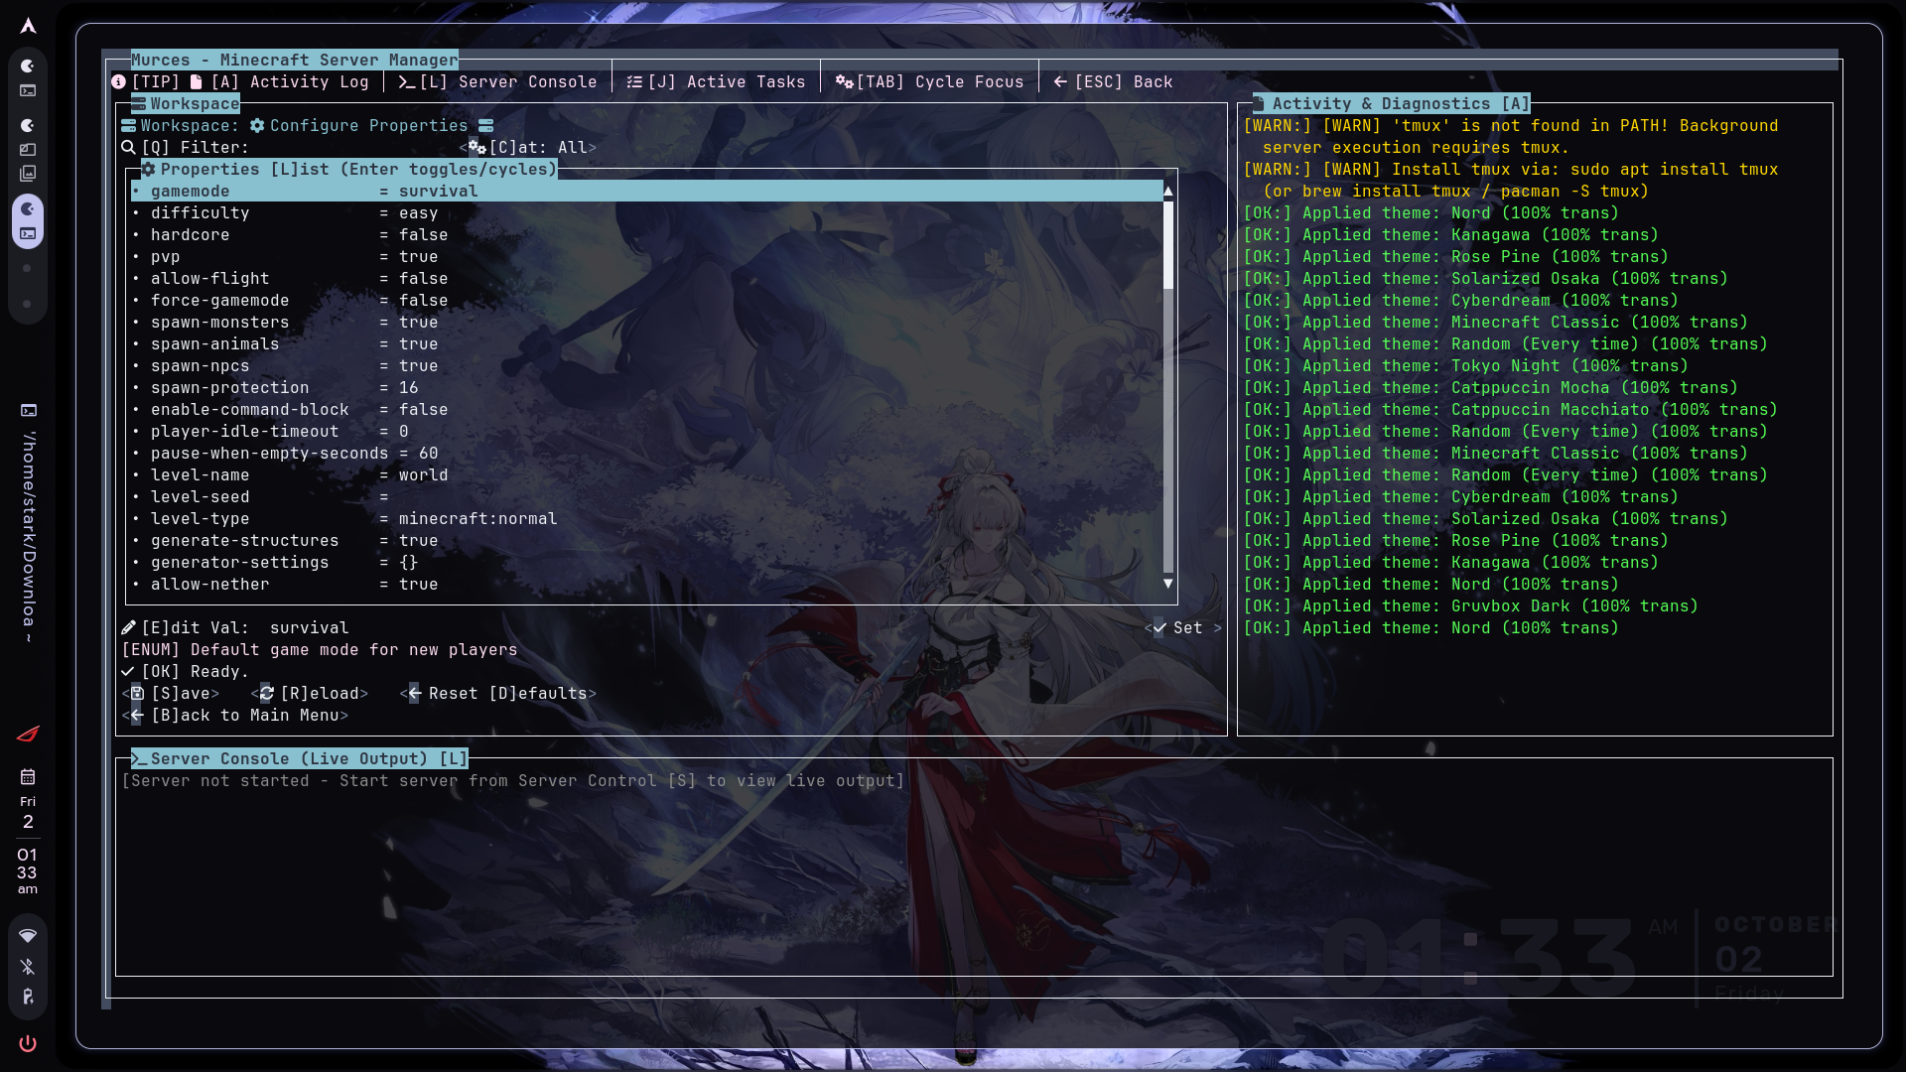Check the battery charging tray icon

point(28,997)
